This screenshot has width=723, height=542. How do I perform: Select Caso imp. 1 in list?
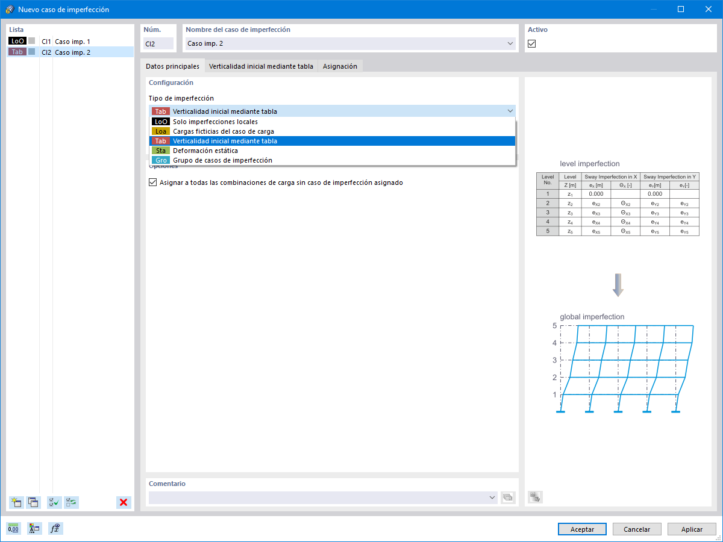70,42
